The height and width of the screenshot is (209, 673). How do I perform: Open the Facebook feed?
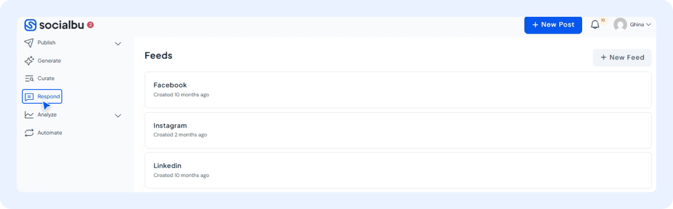[398, 90]
